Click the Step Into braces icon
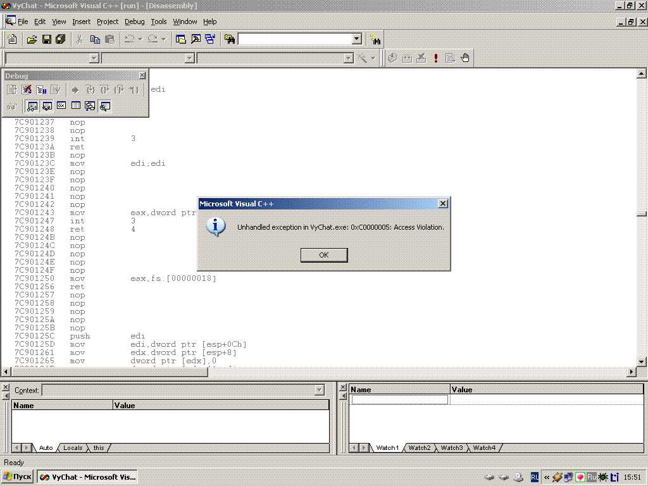648x486 pixels. coord(90,90)
